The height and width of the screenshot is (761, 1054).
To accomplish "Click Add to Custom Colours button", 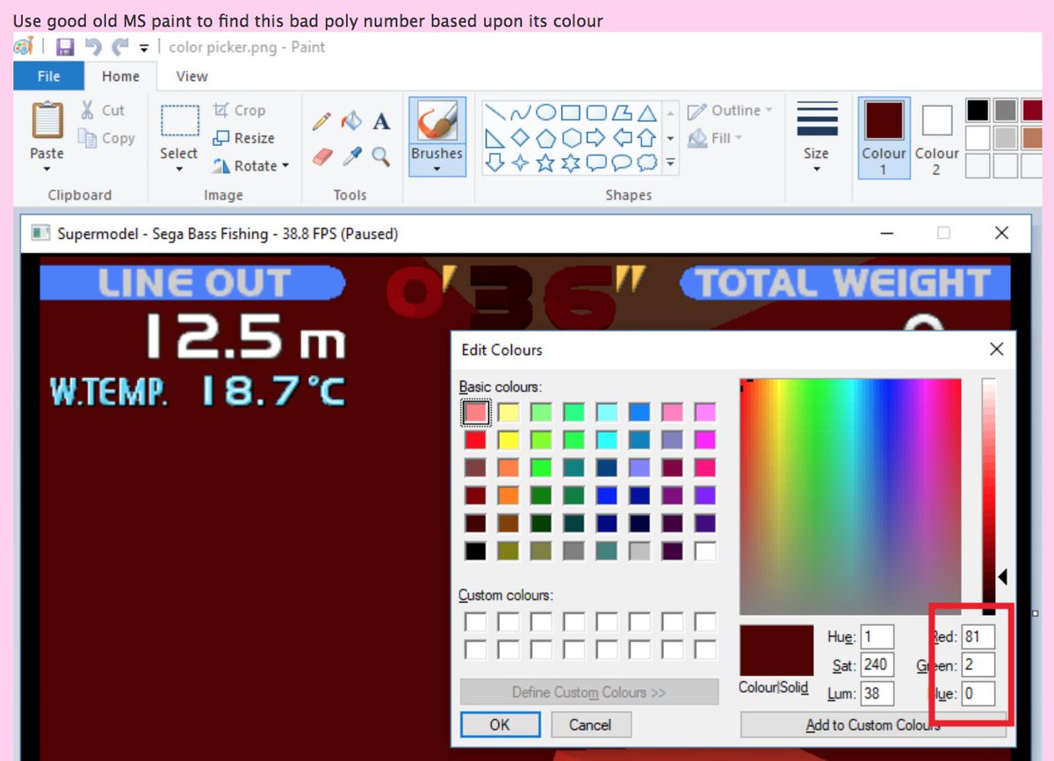I will click(x=873, y=725).
